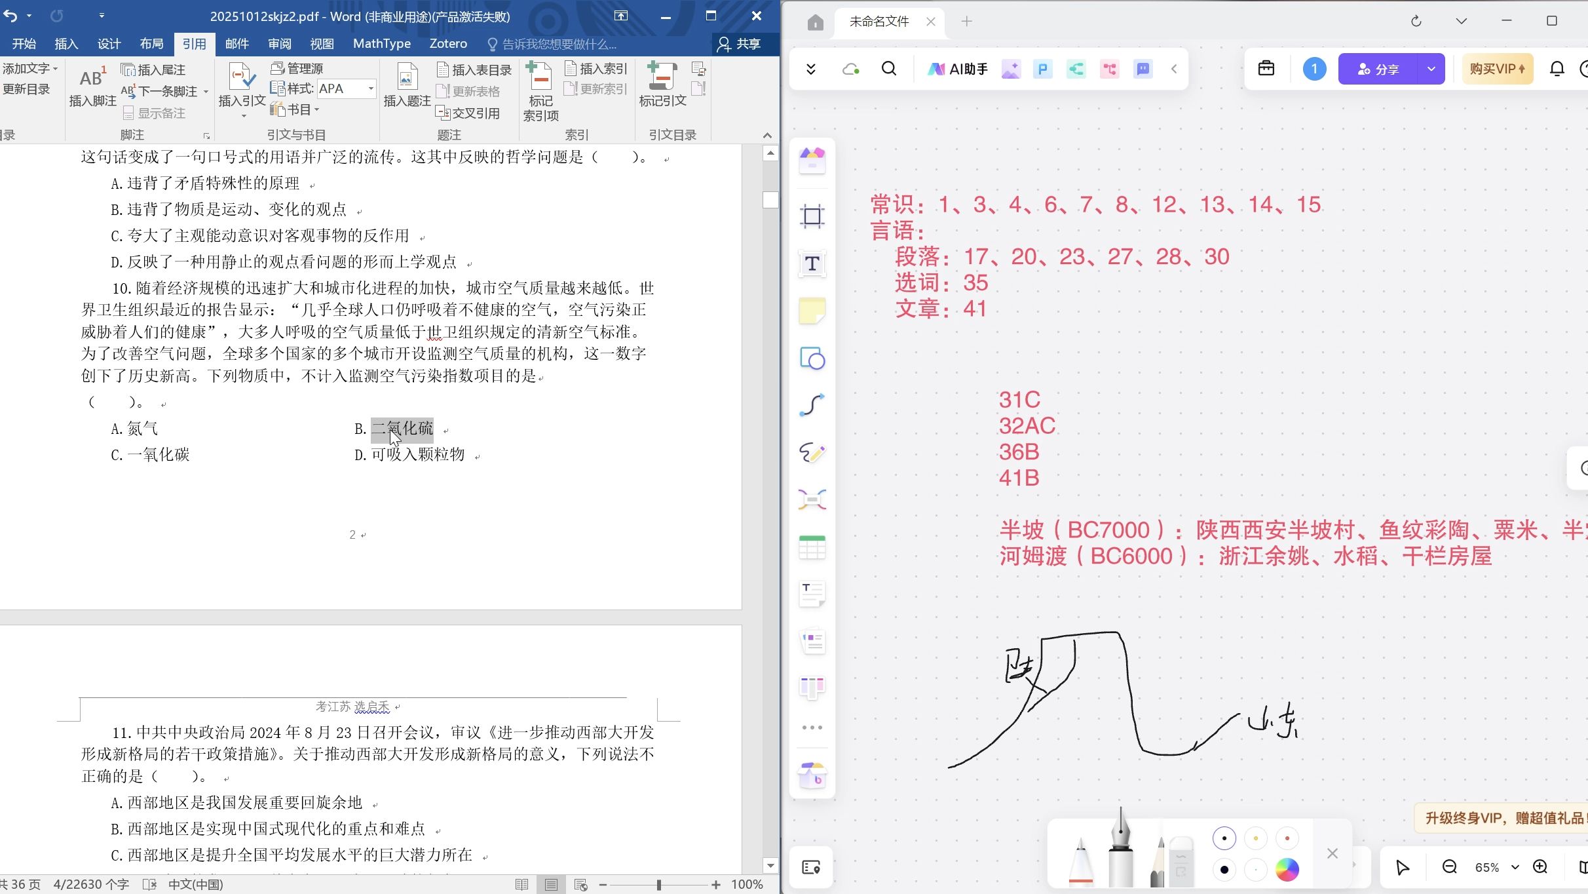Click Insert Table of Figures
Viewport: 1588px width, 894px height.
[474, 69]
